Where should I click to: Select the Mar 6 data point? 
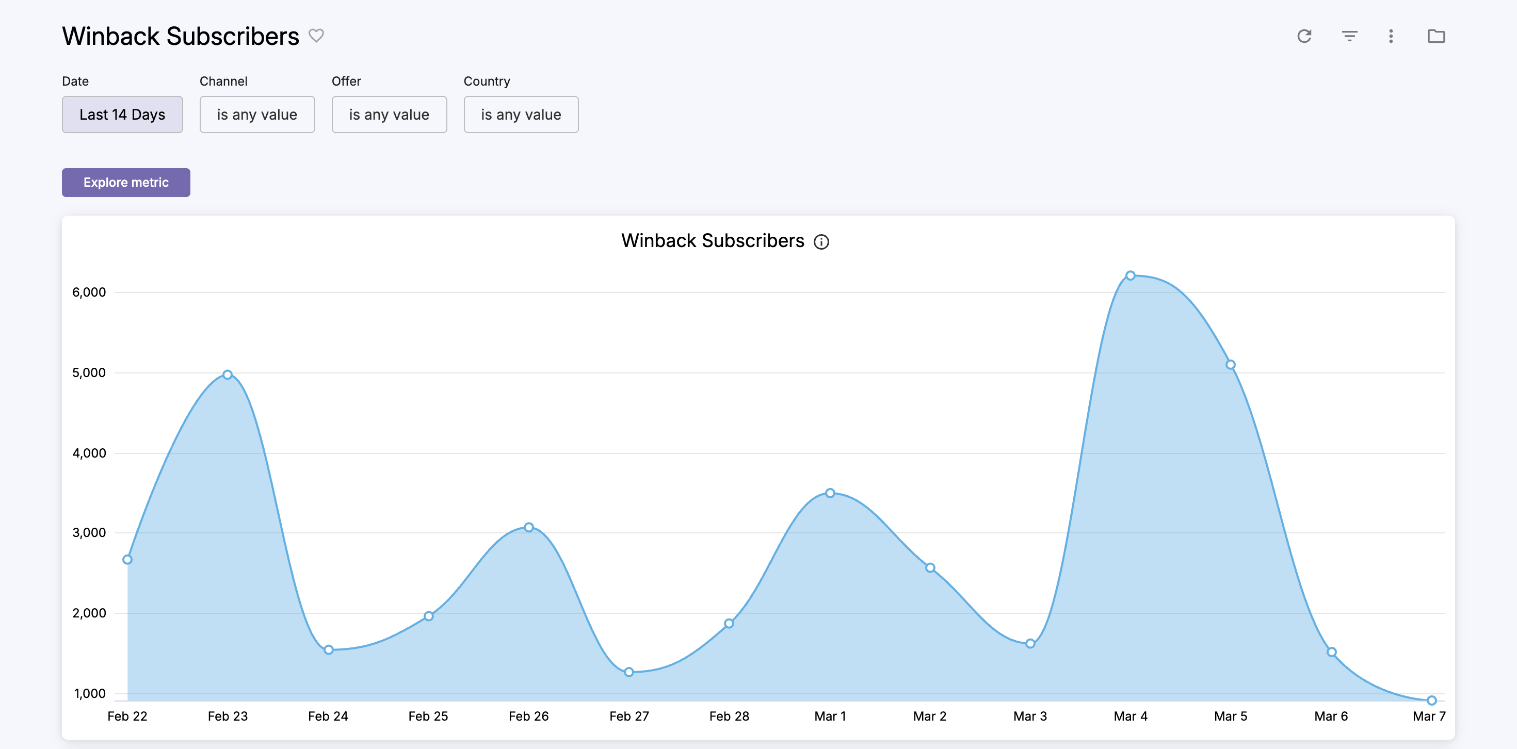[x=1331, y=652]
